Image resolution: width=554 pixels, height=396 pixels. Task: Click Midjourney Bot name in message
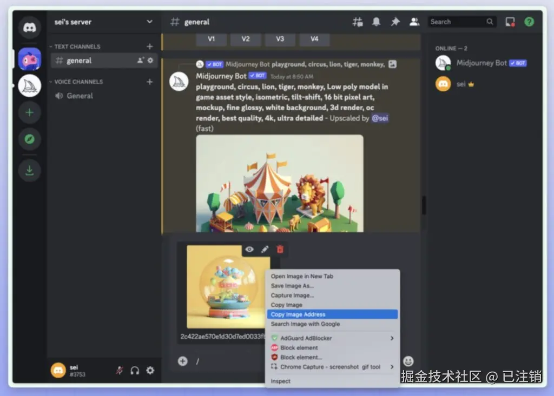221,76
